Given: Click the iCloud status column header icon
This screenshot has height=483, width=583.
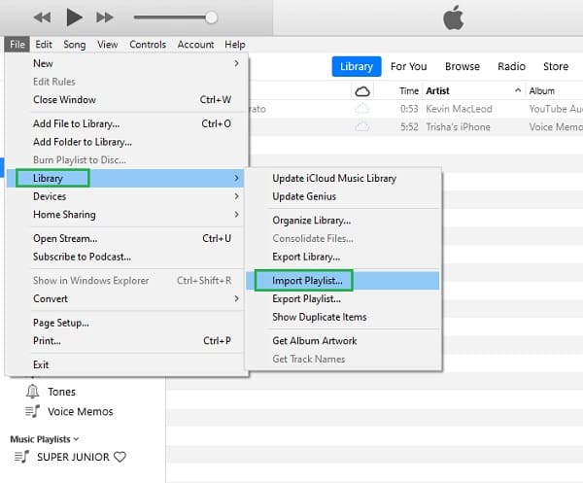Looking at the screenshot, I should point(362,91).
